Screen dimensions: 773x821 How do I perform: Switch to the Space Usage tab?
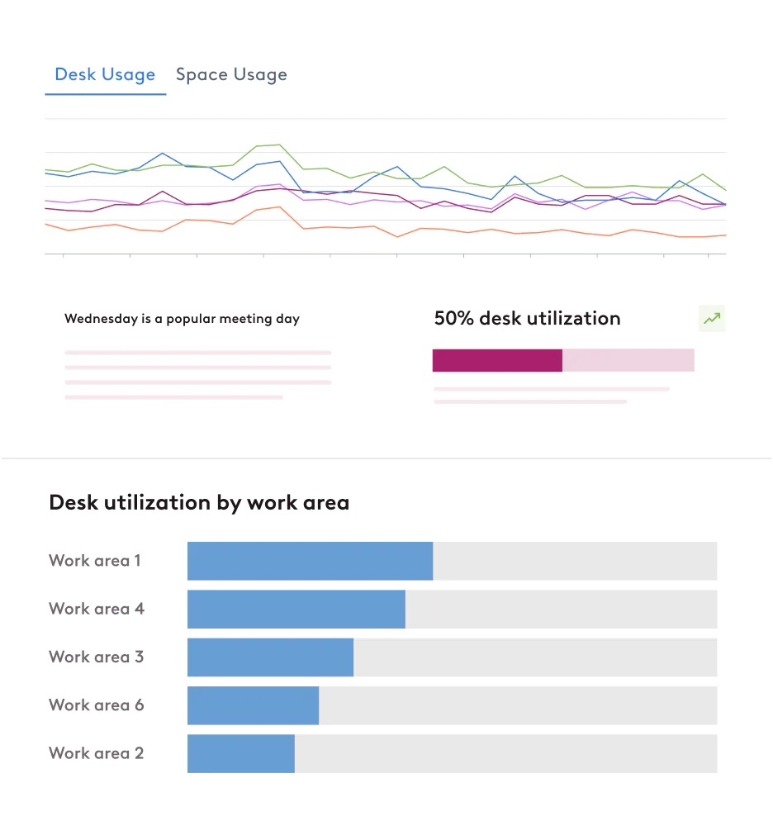point(231,74)
